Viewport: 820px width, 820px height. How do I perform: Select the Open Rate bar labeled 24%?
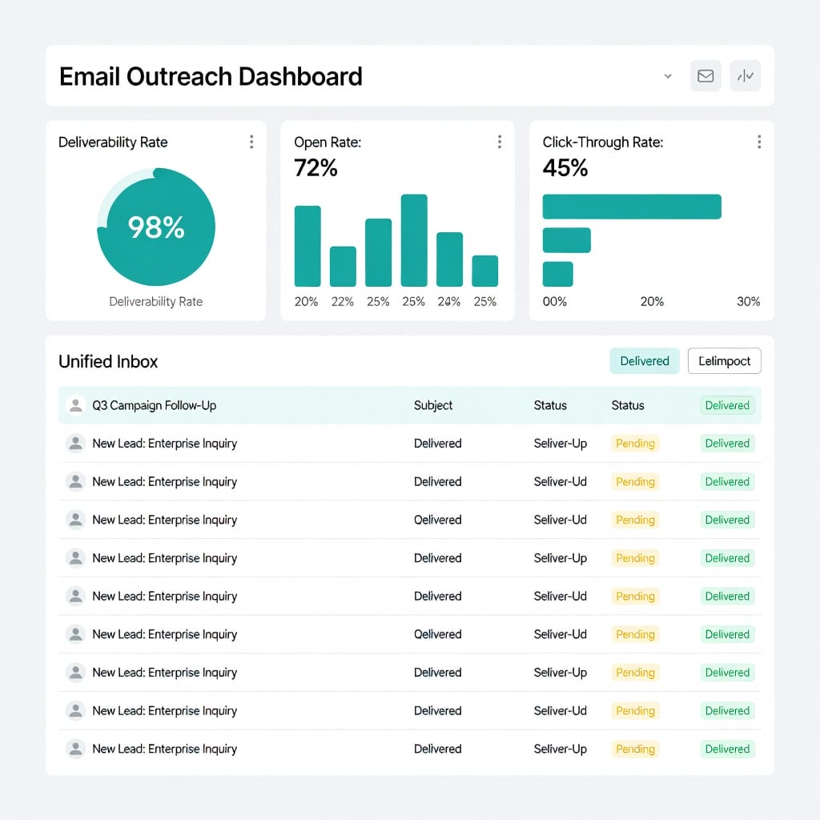tap(449, 259)
